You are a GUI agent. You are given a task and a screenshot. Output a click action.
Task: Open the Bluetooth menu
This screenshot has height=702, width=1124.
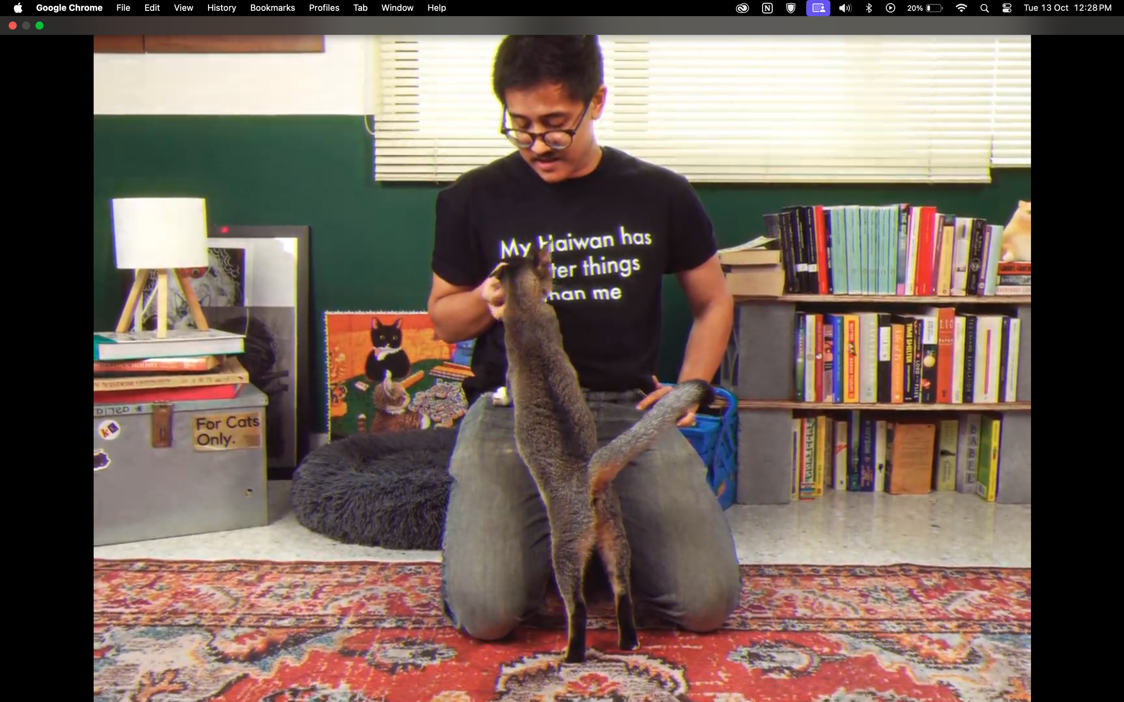coord(869,8)
